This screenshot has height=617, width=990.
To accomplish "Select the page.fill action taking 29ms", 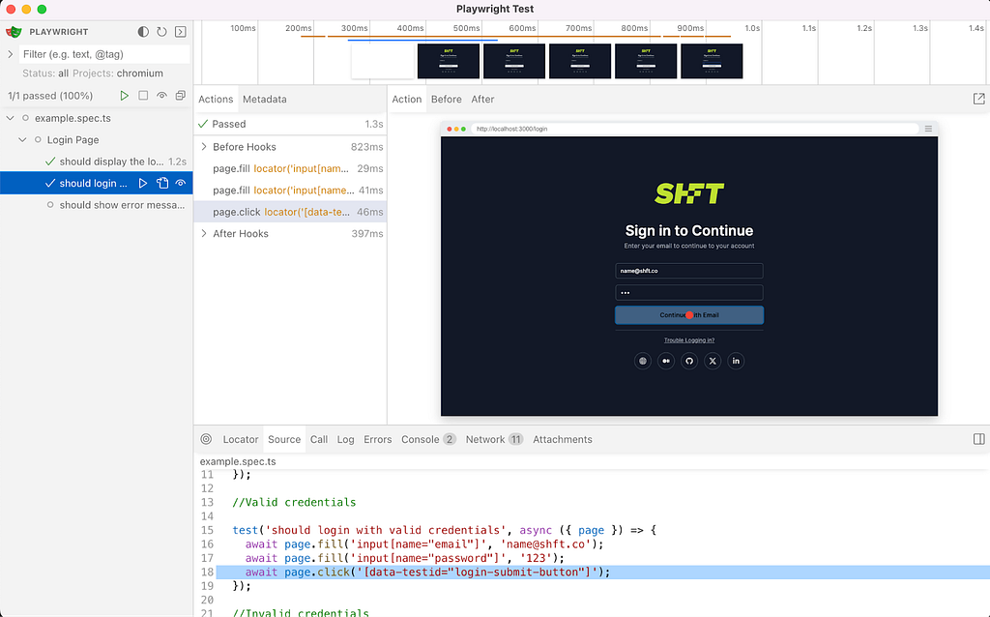I will tap(290, 168).
